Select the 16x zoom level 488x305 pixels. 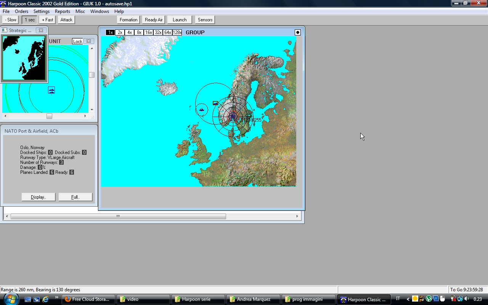pos(148,32)
